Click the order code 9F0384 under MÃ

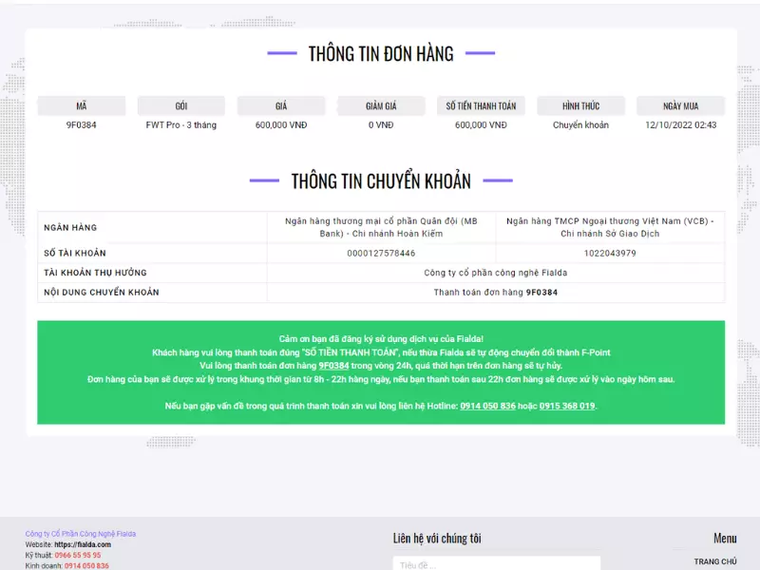(x=82, y=124)
